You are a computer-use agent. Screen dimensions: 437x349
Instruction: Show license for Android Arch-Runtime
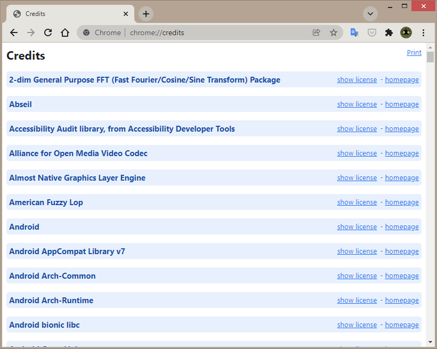click(x=357, y=301)
